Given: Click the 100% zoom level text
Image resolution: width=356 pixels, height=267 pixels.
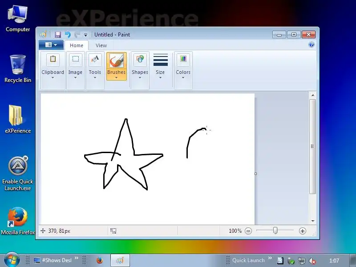Looking at the screenshot, I should (235, 231).
